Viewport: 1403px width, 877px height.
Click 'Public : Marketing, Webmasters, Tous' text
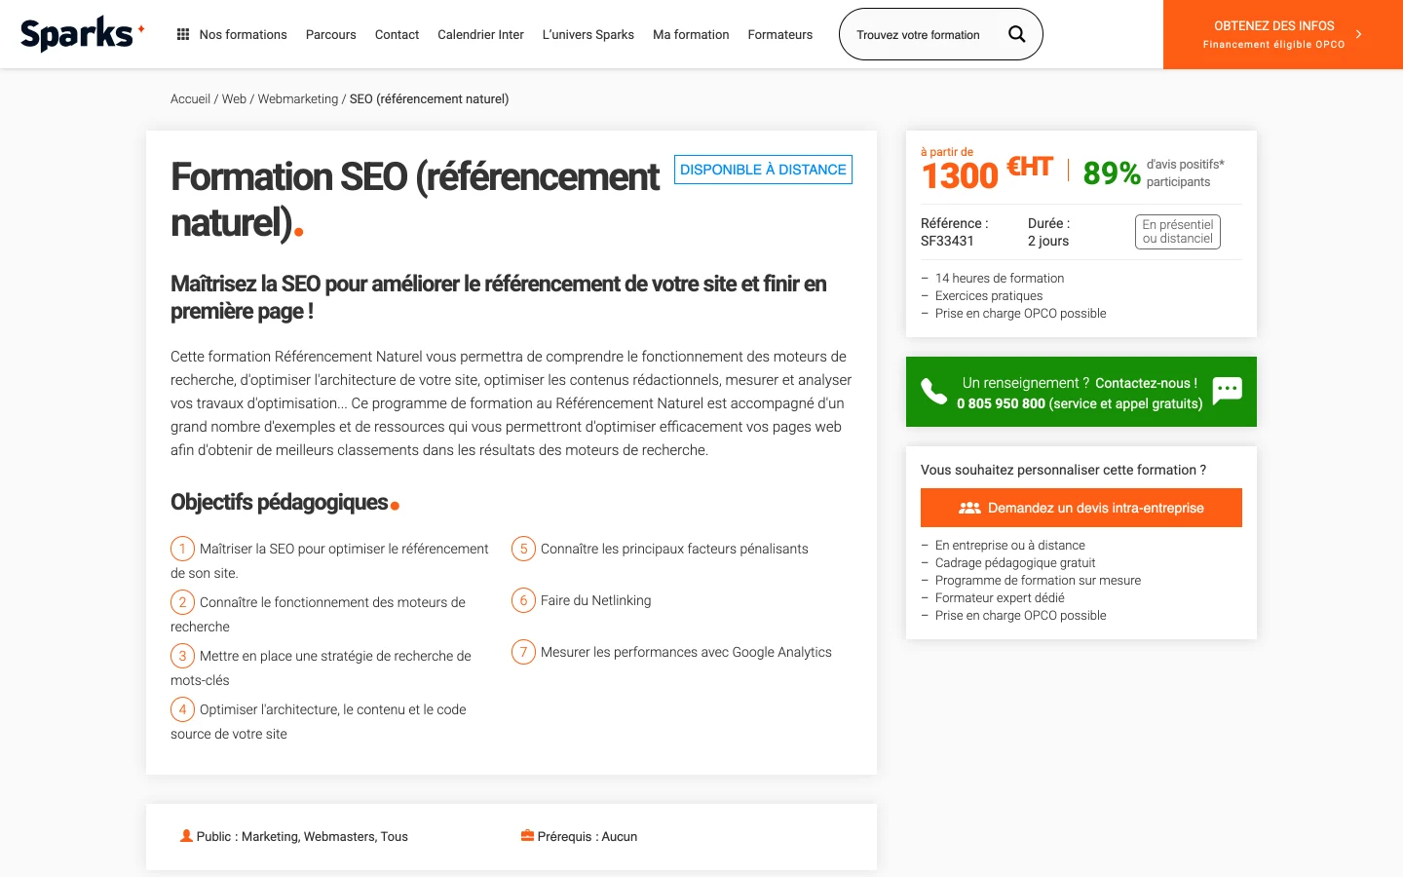click(x=302, y=836)
